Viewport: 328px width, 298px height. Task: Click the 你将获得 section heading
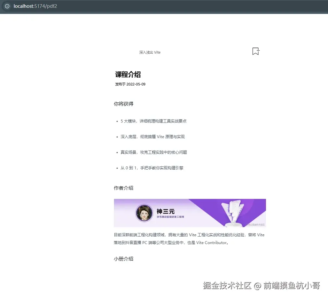point(124,104)
